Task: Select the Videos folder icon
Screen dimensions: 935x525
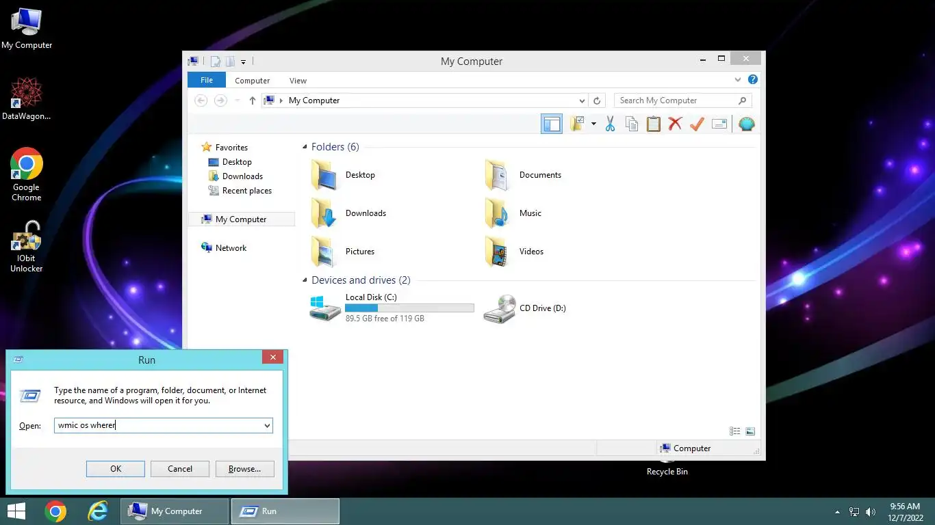Action: (x=497, y=252)
